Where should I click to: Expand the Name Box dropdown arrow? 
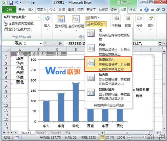[41, 43]
